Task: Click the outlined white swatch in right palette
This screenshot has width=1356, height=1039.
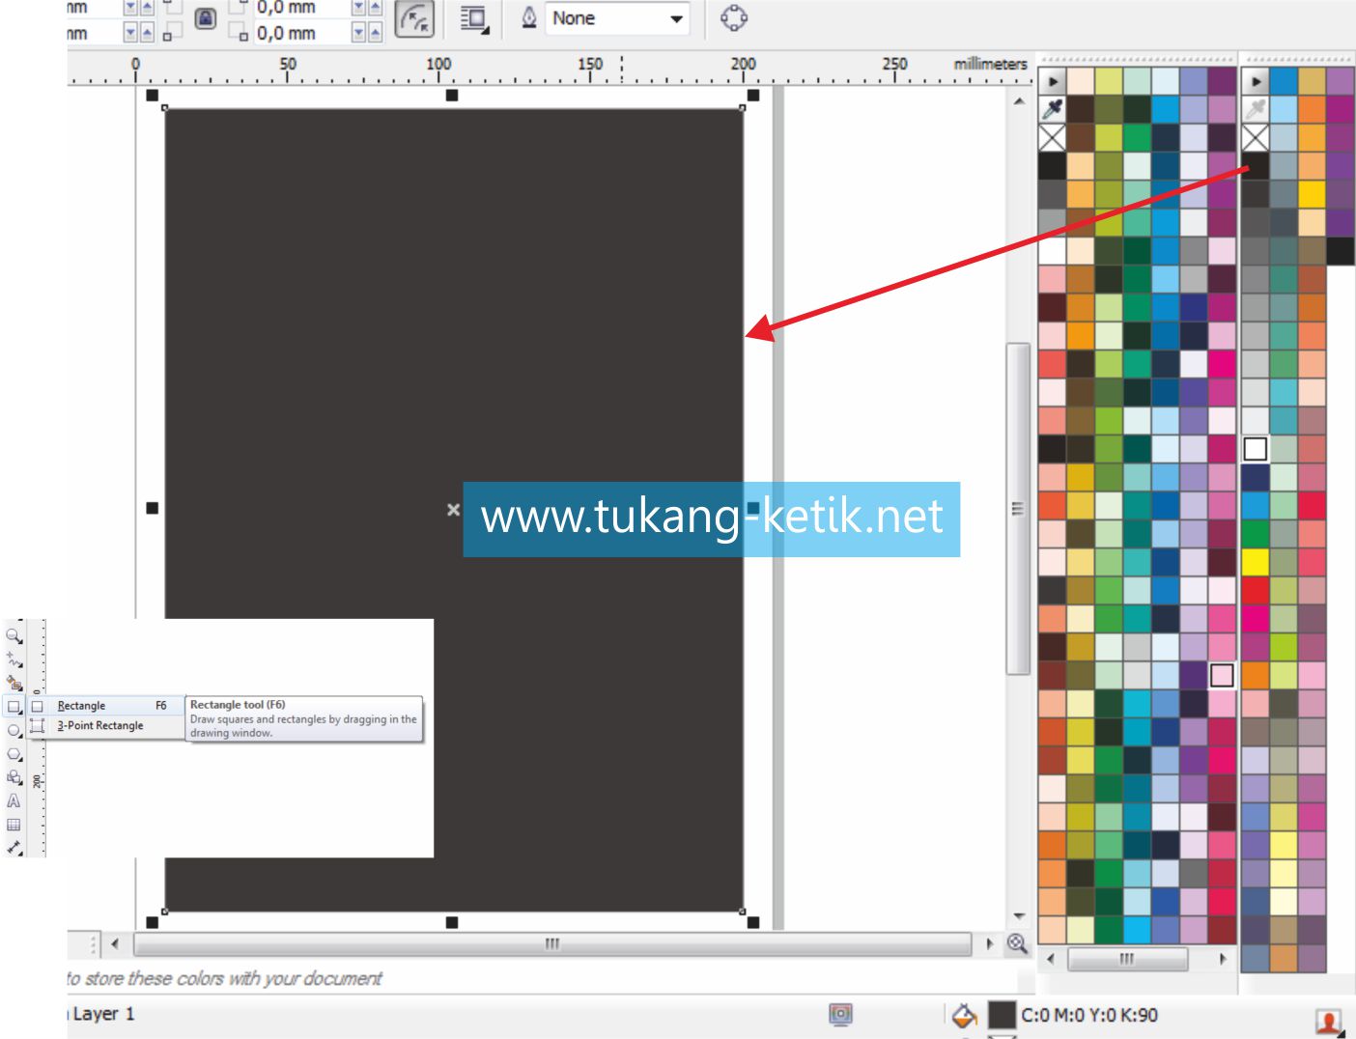Action: [1255, 448]
